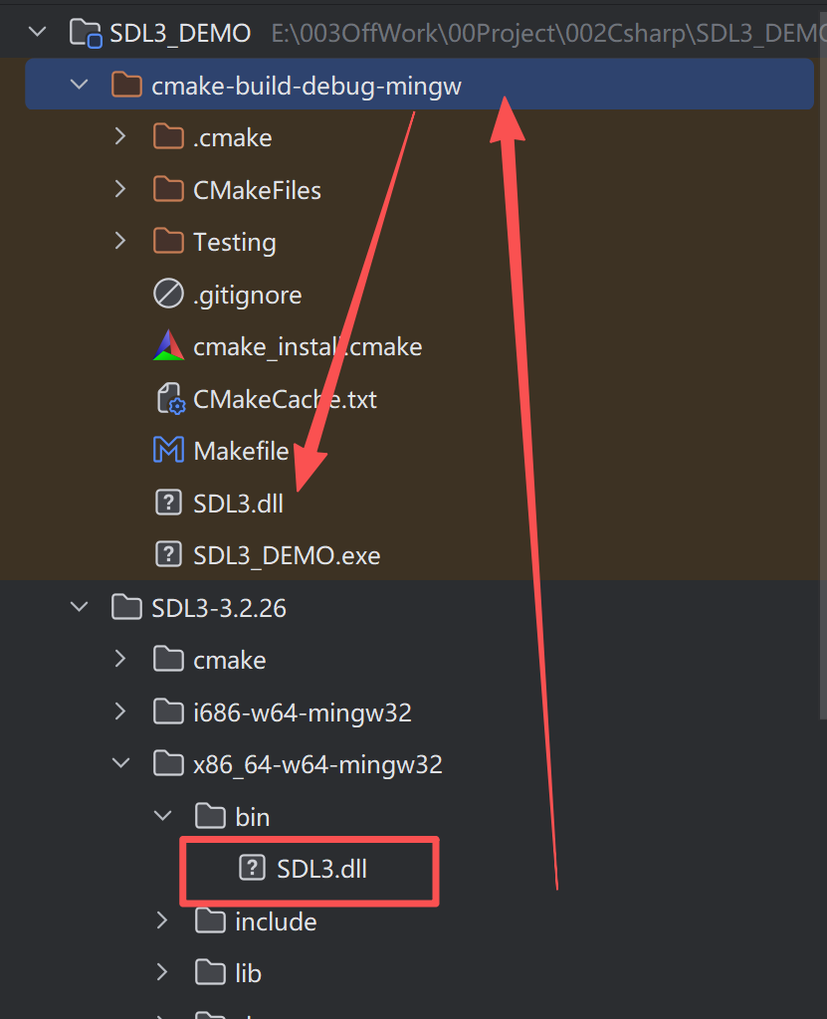Select the cmake-build-debug-mingw label

[x=307, y=86]
